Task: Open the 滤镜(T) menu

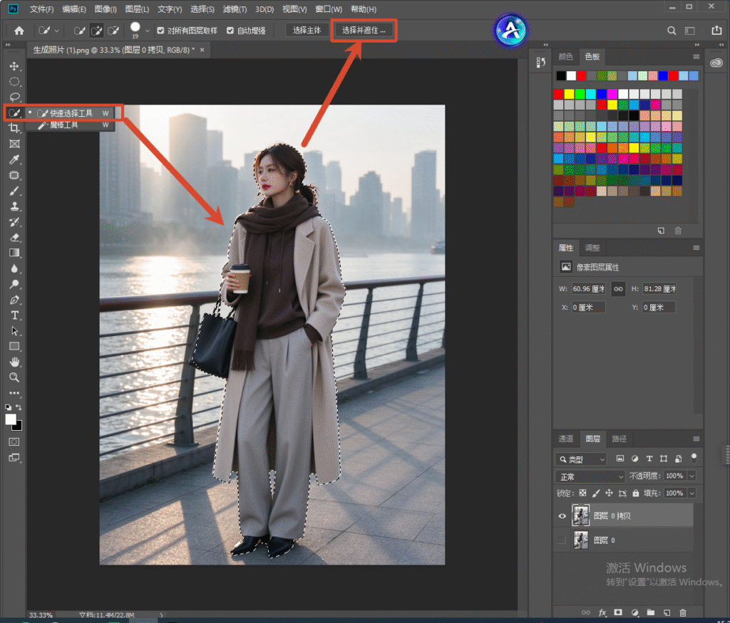Action: pyautogui.click(x=235, y=9)
